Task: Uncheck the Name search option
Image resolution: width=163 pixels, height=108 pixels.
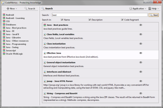Action: coord(62,19)
